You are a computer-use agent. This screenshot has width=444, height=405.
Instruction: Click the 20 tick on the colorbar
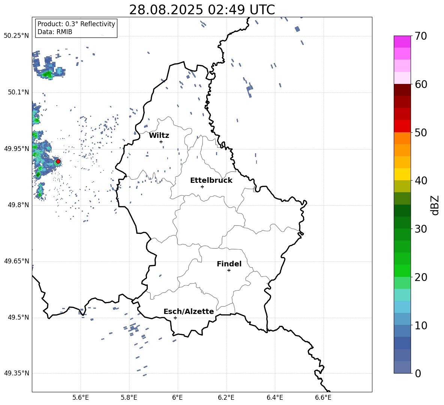421,277
